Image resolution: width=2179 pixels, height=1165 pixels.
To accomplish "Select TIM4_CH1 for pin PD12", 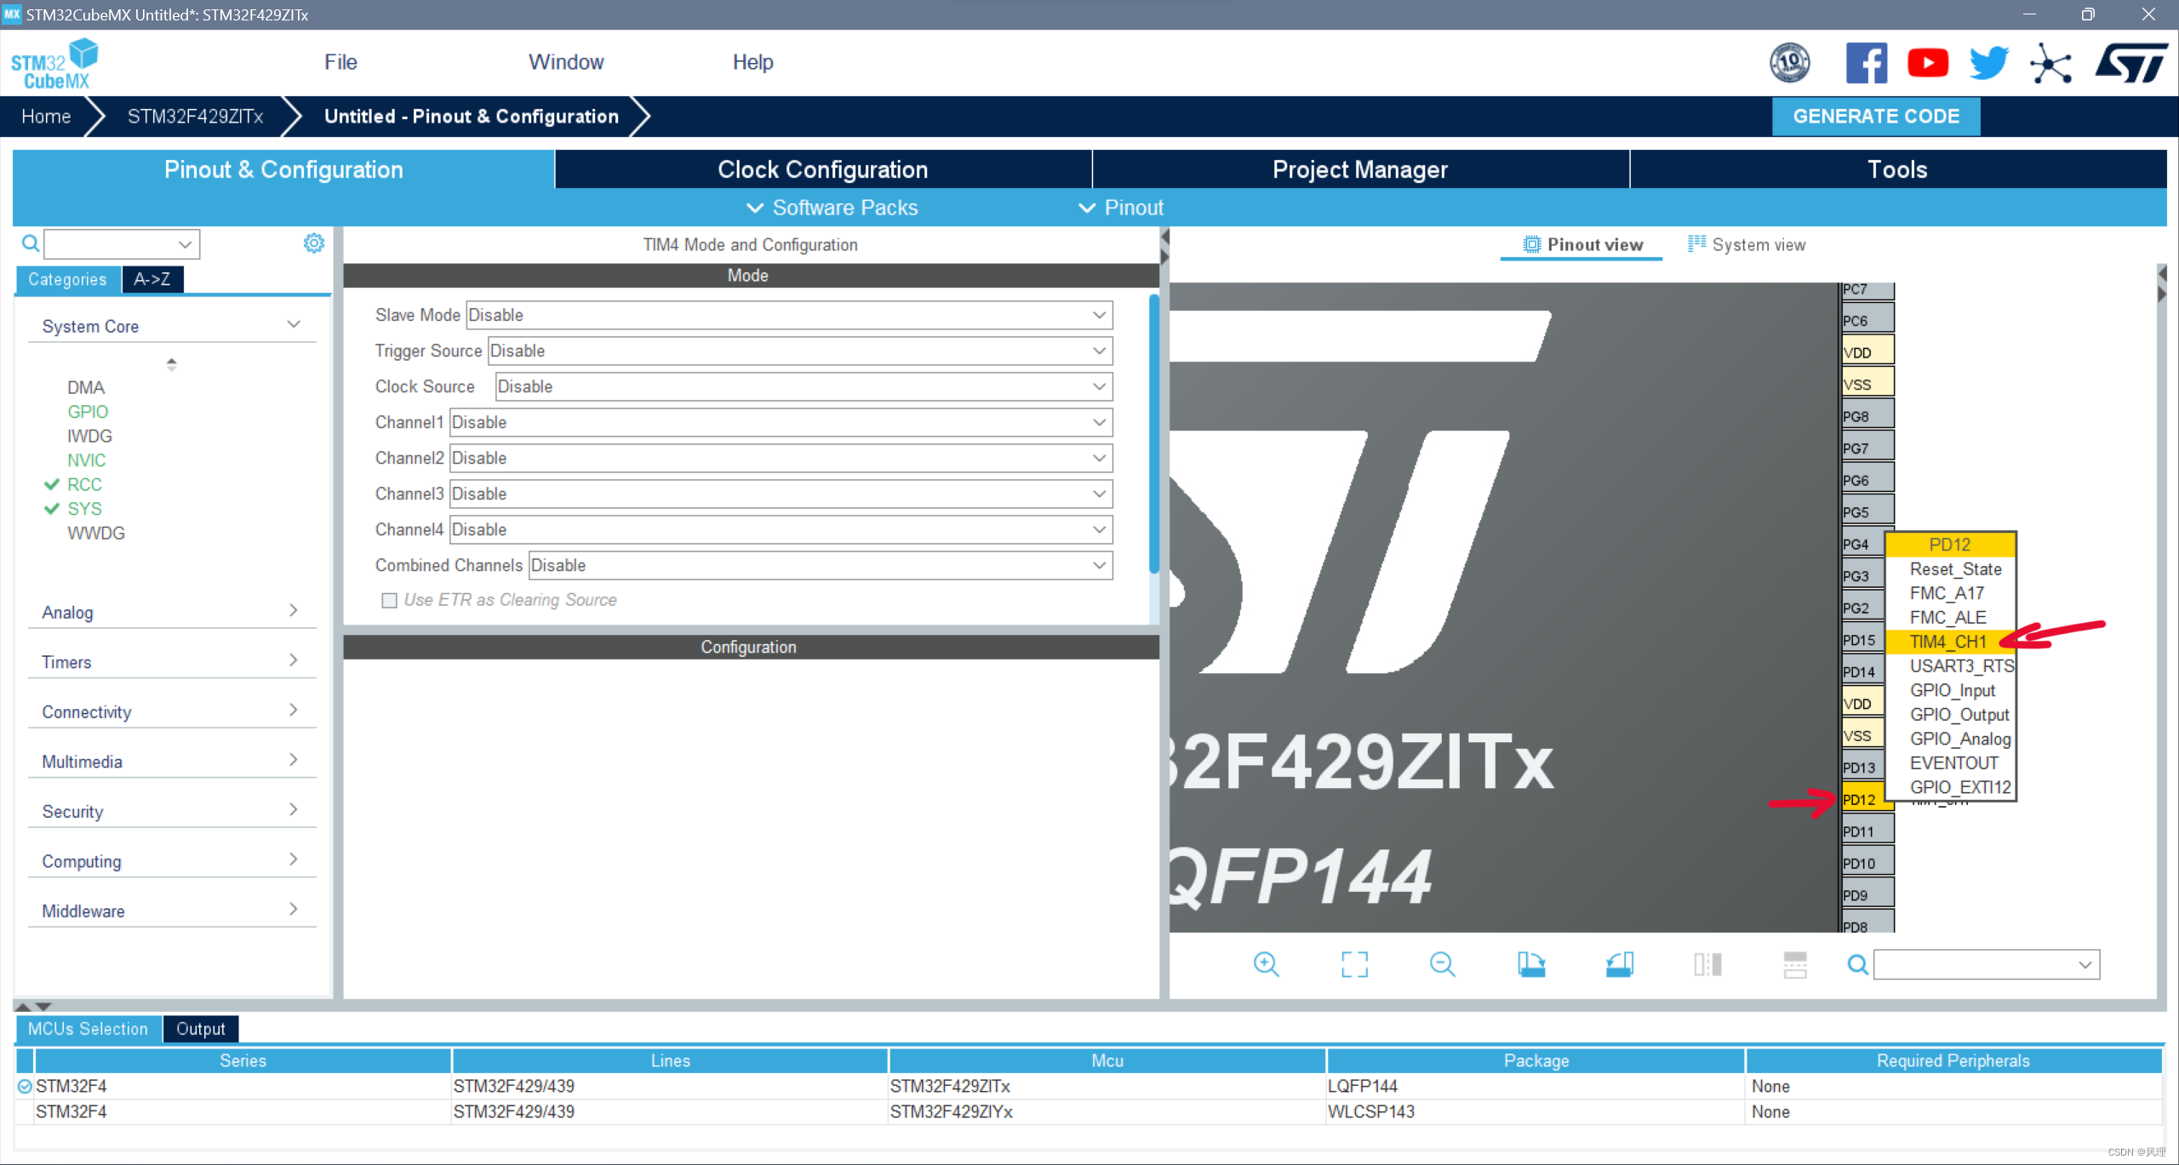I will [1947, 641].
